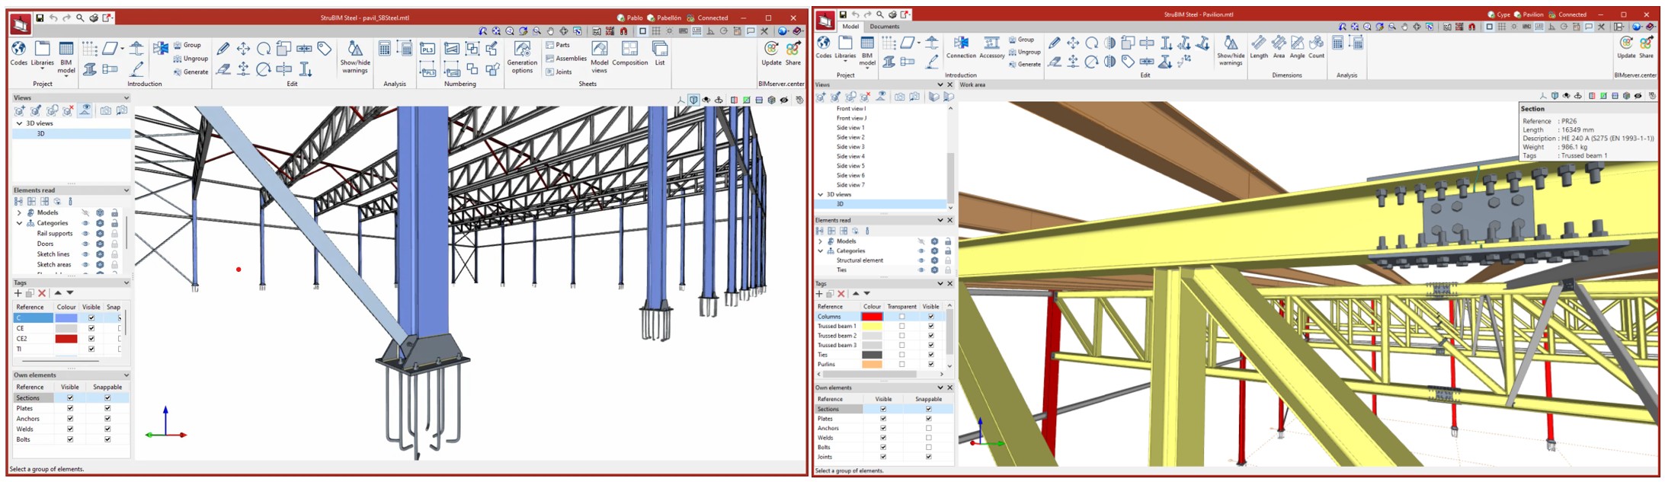
Task: Switch to the Documents tab
Action: click(885, 27)
